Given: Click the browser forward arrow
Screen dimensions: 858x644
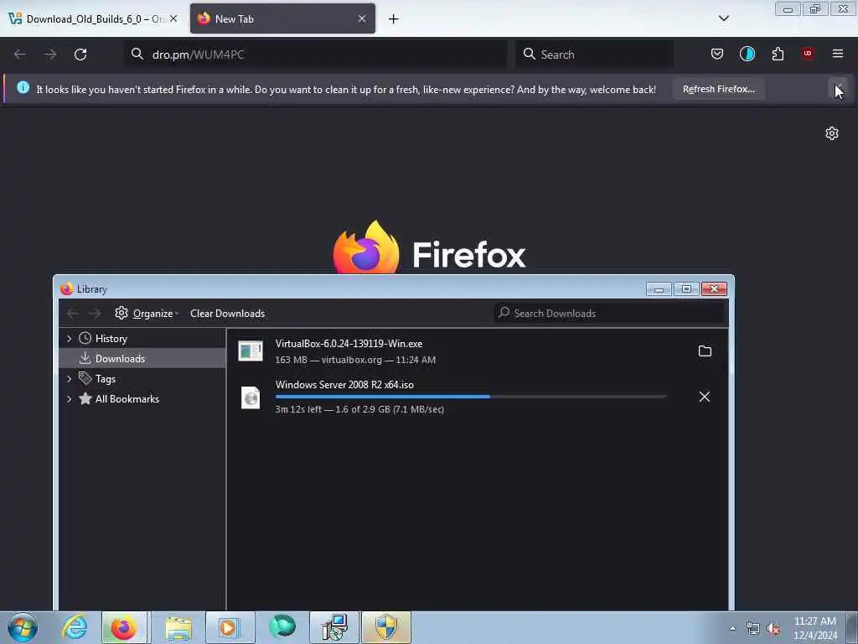Looking at the screenshot, I should click(x=49, y=55).
